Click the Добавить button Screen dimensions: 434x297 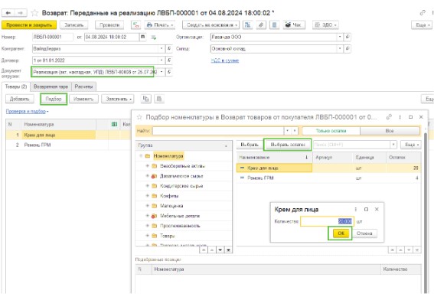[x=19, y=99]
